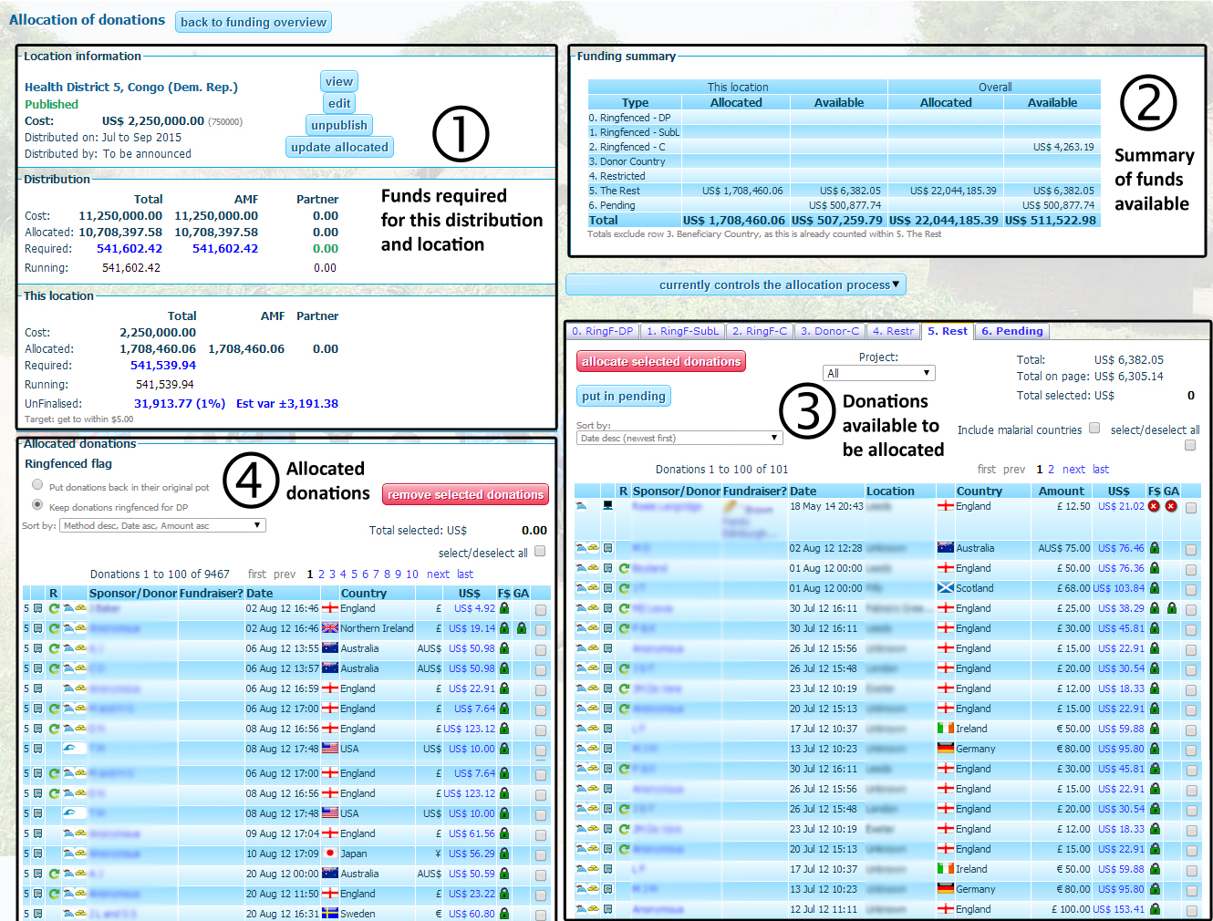
Task: Switch to the 6. Pending tab
Action: point(1011,331)
